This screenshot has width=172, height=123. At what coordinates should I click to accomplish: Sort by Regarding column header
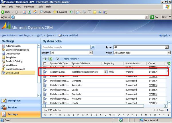coord(109,63)
